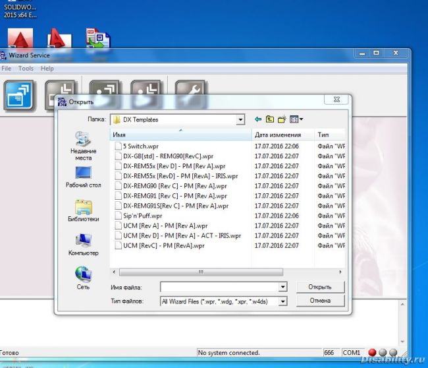Expand the Папка folder dropdown
This screenshot has width=428, height=368.
click(x=240, y=120)
